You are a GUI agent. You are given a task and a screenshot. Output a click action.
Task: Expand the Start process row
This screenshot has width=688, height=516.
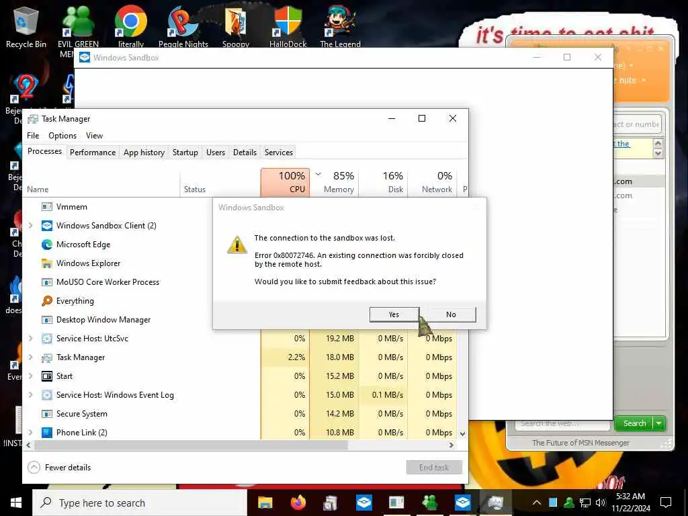(x=30, y=376)
